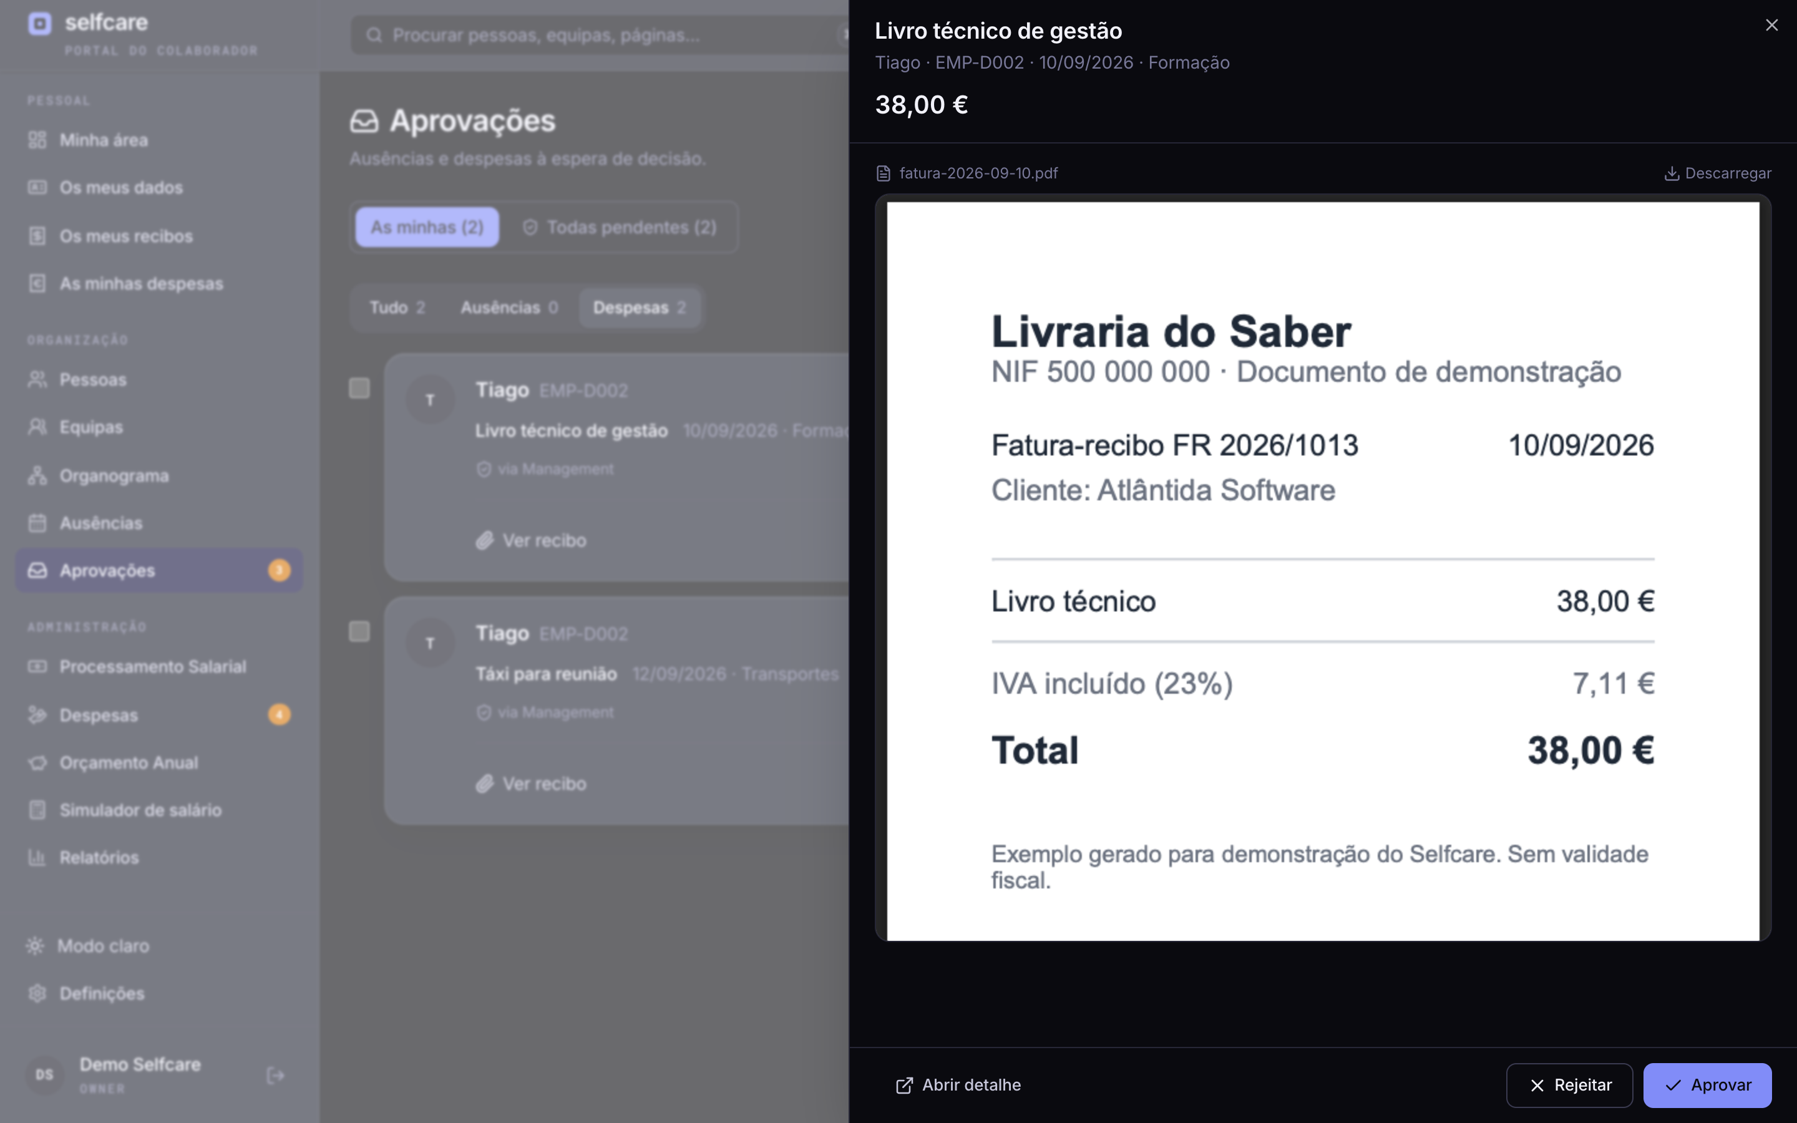Filter by Ausências 0 tab
This screenshot has height=1123, width=1797.
coord(509,308)
